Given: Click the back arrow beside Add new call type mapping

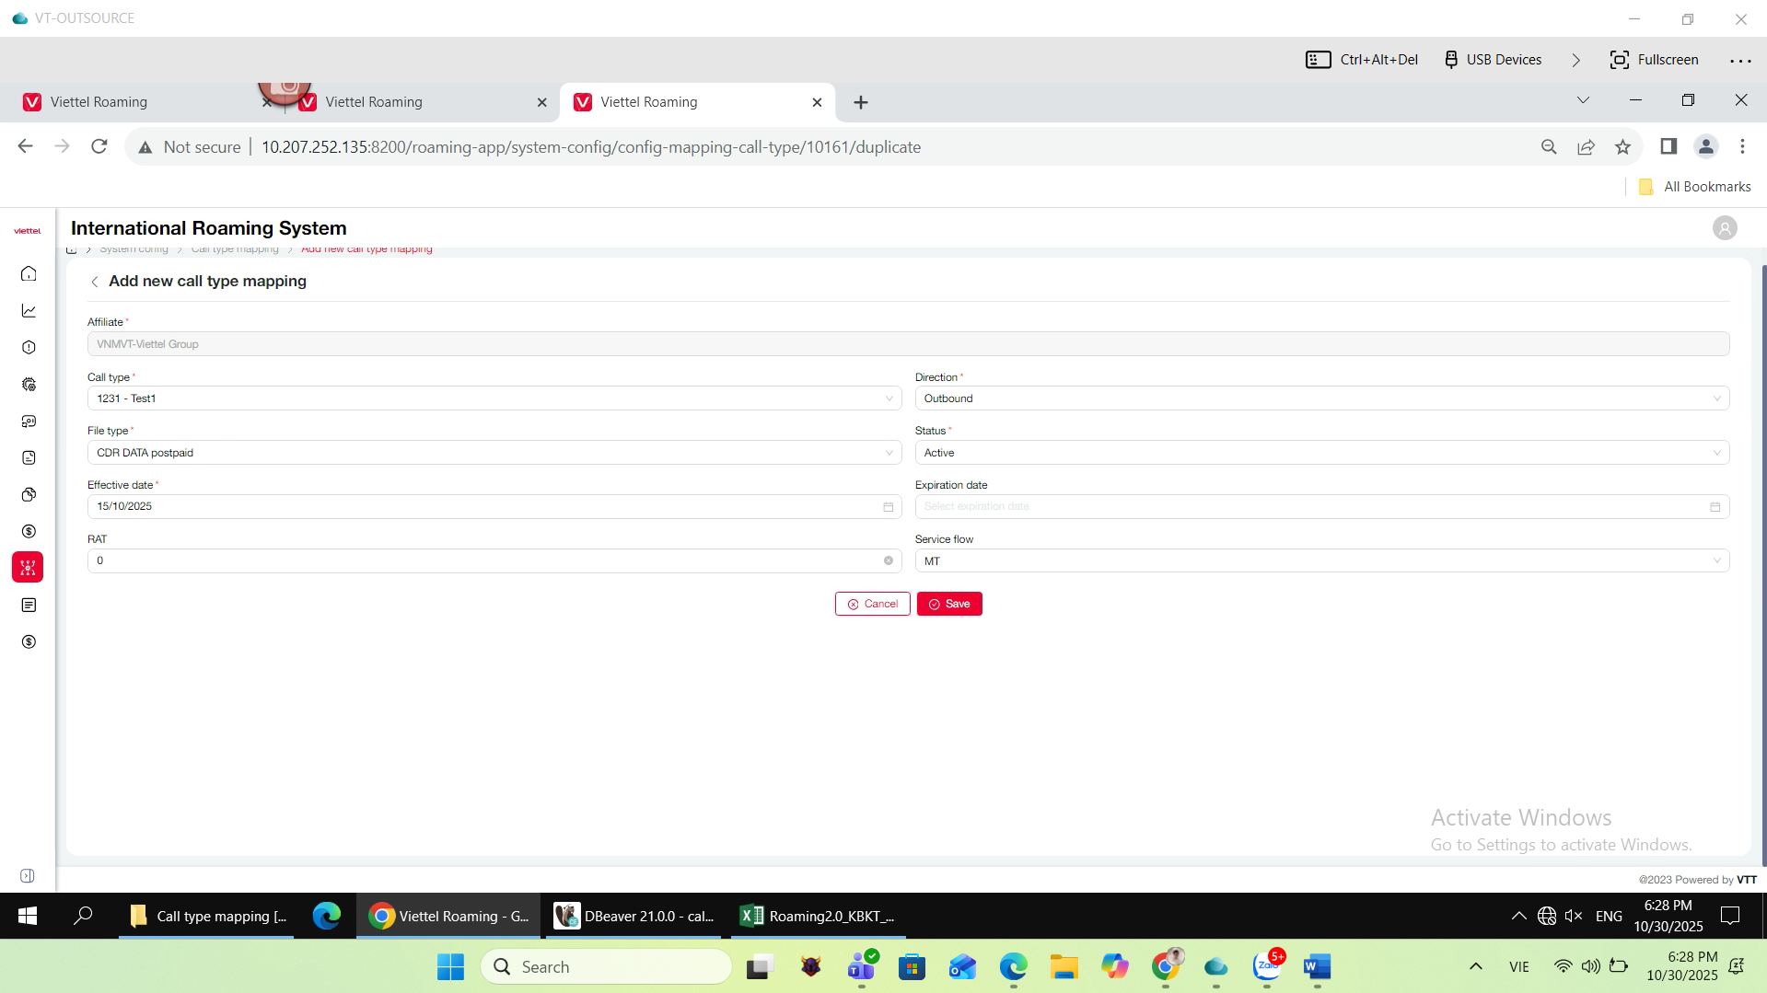Looking at the screenshot, I should [94, 283].
